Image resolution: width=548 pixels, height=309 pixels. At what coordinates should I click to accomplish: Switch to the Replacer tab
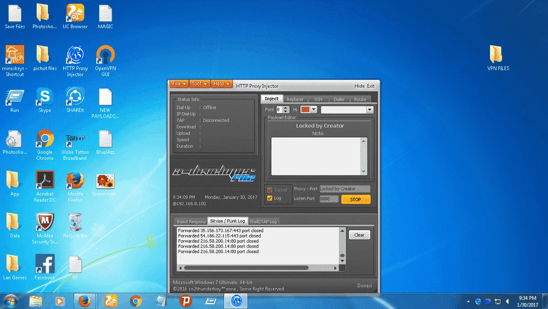pyautogui.click(x=295, y=99)
